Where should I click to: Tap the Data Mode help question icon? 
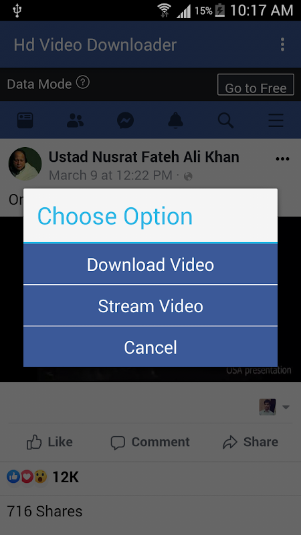click(82, 82)
